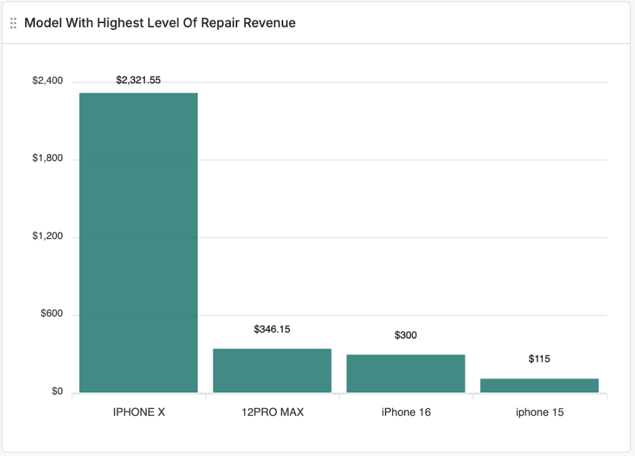635x456 pixels.
Task: Click the $2,400 axis tick label
Action: (47, 80)
